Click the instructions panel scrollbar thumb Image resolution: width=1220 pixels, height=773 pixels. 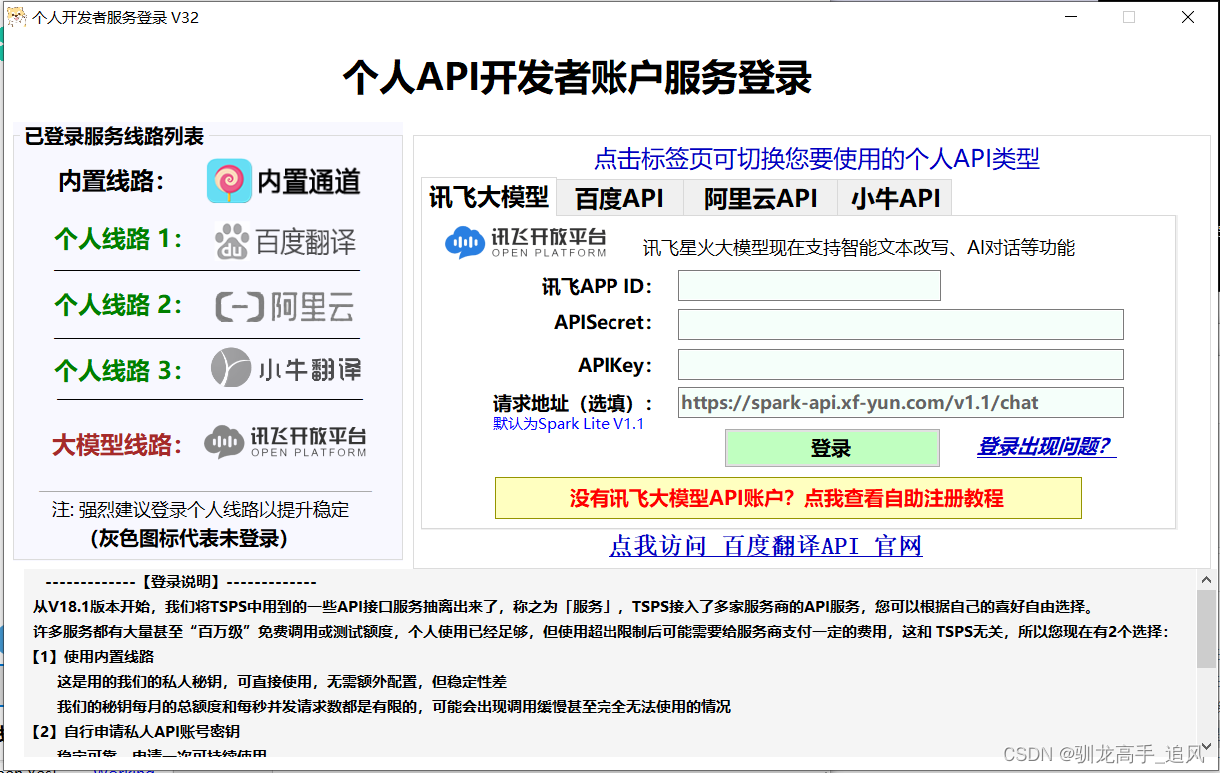coord(1207,628)
